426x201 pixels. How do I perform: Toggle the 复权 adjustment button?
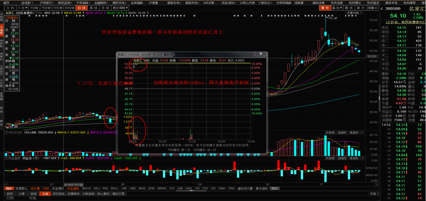tap(325, 7)
